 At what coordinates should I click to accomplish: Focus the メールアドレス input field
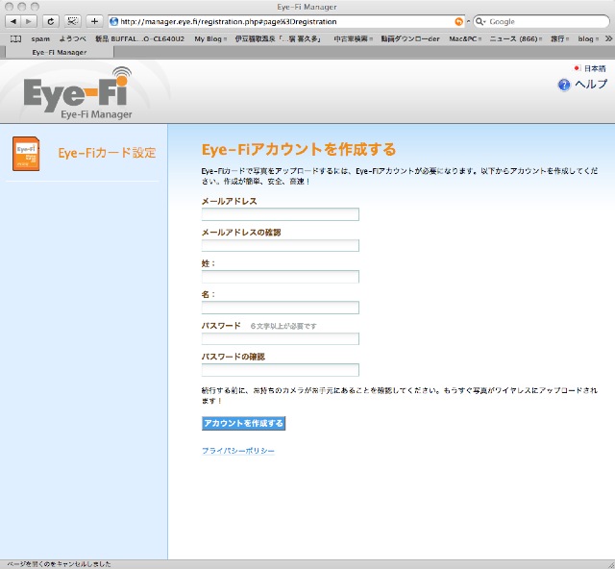pos(280,214)
